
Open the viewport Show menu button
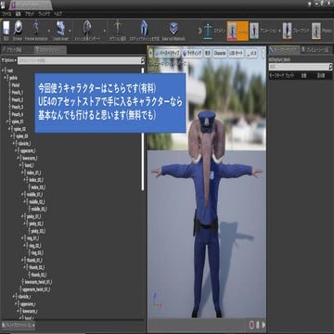tap(208, 53)
